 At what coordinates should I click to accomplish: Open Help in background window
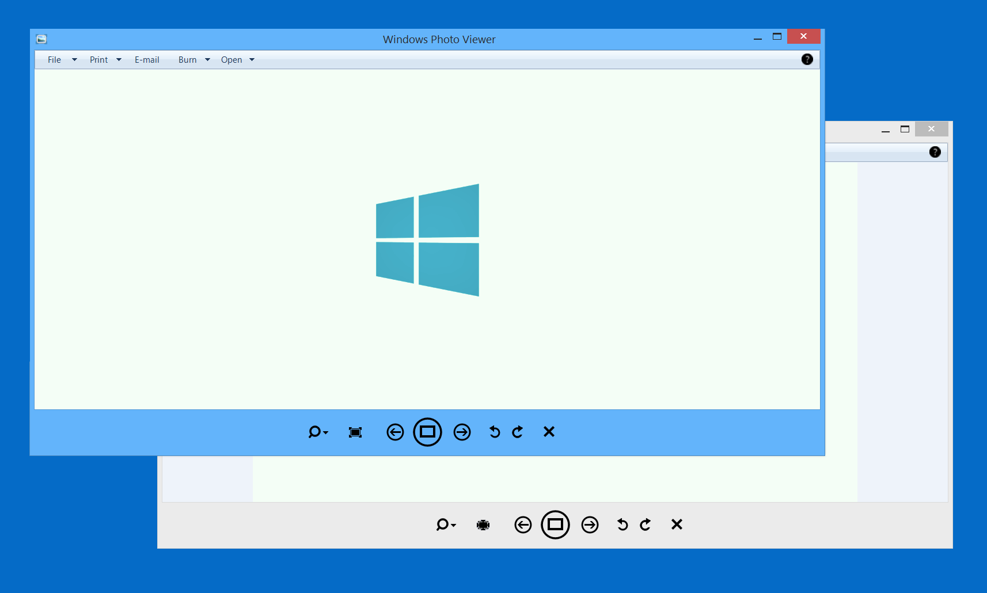pyautogui.click(x=935, y=152)
